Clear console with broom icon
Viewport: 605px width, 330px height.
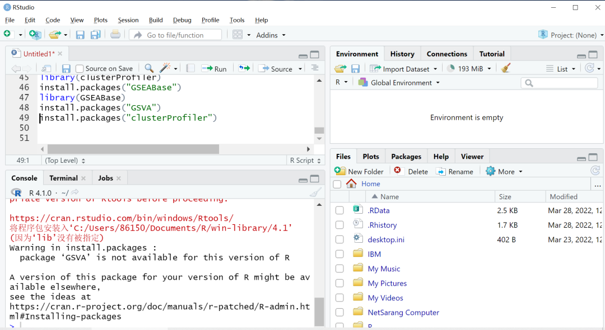tap(315, 192)
